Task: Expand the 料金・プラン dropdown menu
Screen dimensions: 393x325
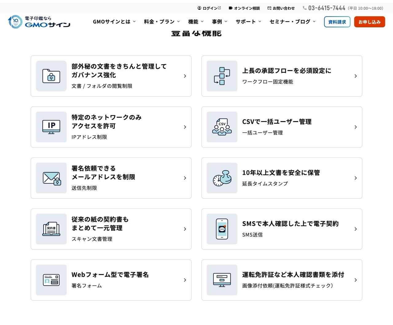Action: pos(161,22)
